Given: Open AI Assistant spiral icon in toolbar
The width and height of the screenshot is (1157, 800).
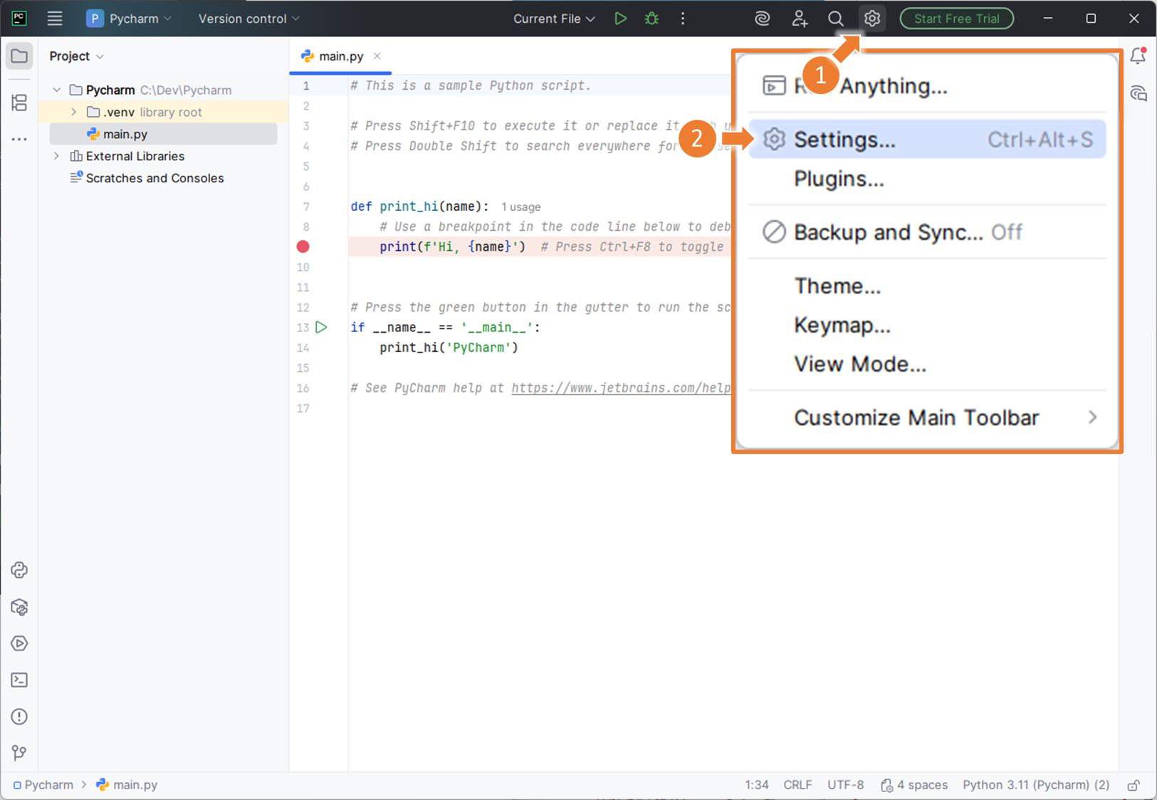Looking at the screenshot, I should [763, 19].
